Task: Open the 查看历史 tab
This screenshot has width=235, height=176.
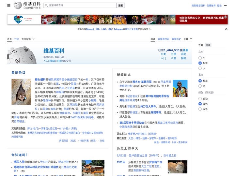Action: coord(176,39)
